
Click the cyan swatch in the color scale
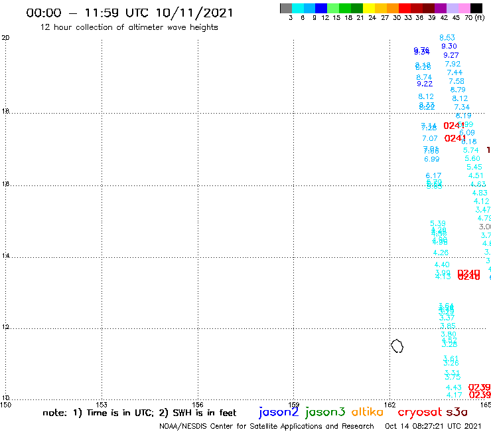coord(298,8)
